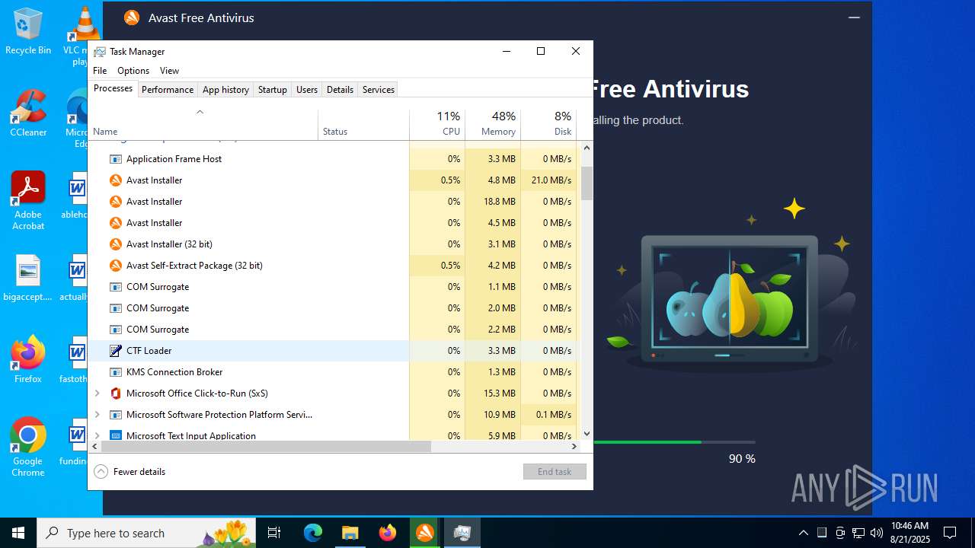Collapse to Fewer details view
This screenshot has width=975, height=548.
click(x=129, y=472)
